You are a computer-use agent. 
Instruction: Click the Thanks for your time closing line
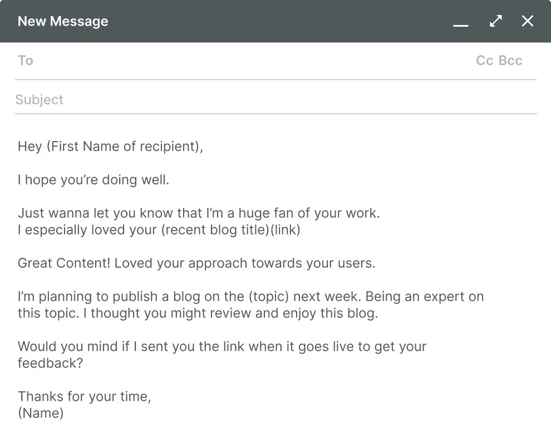[x=84, y=396]
